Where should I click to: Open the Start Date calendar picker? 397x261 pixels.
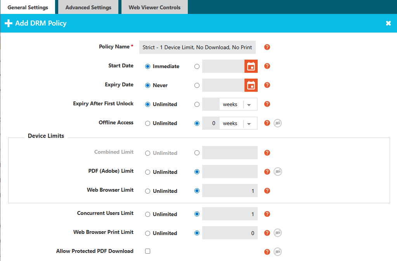(251, 66)
